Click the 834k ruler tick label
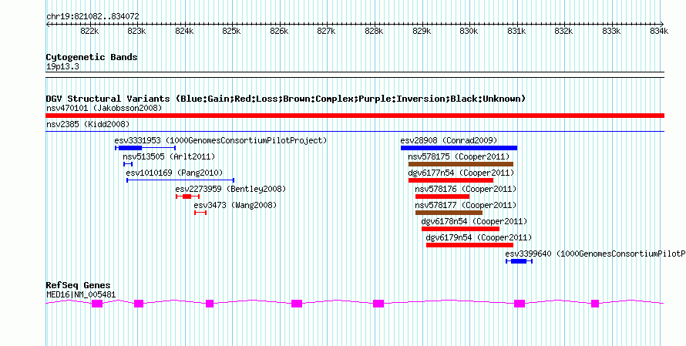 (659, 32)
